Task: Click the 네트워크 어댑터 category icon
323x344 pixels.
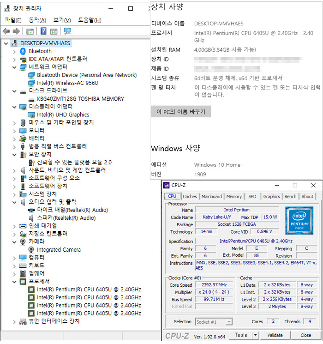Action: pos(23,67)
